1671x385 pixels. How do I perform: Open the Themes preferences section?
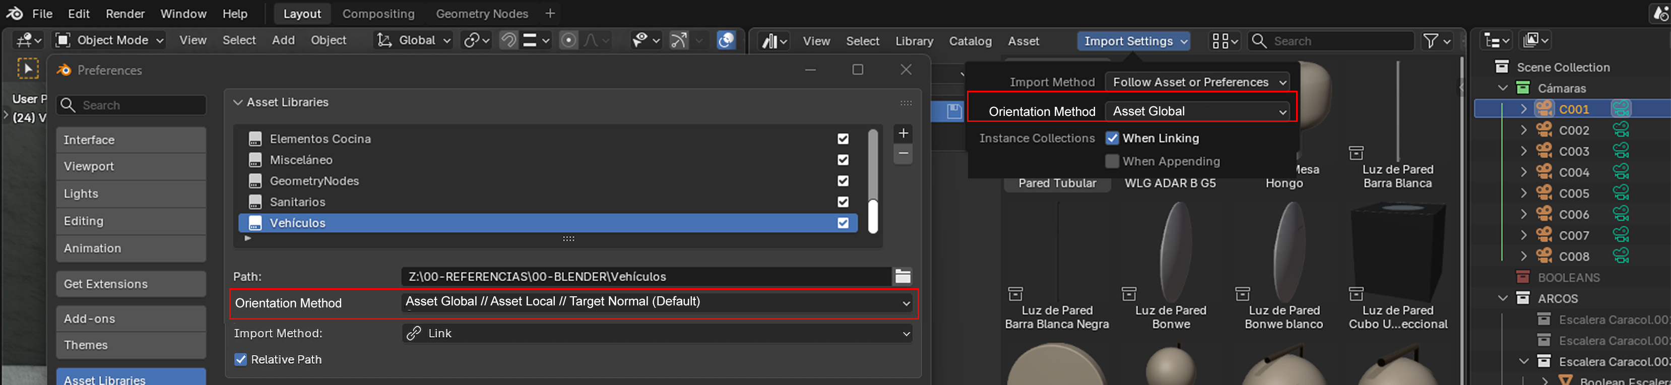pyautogui.click(x=131, y=345)
